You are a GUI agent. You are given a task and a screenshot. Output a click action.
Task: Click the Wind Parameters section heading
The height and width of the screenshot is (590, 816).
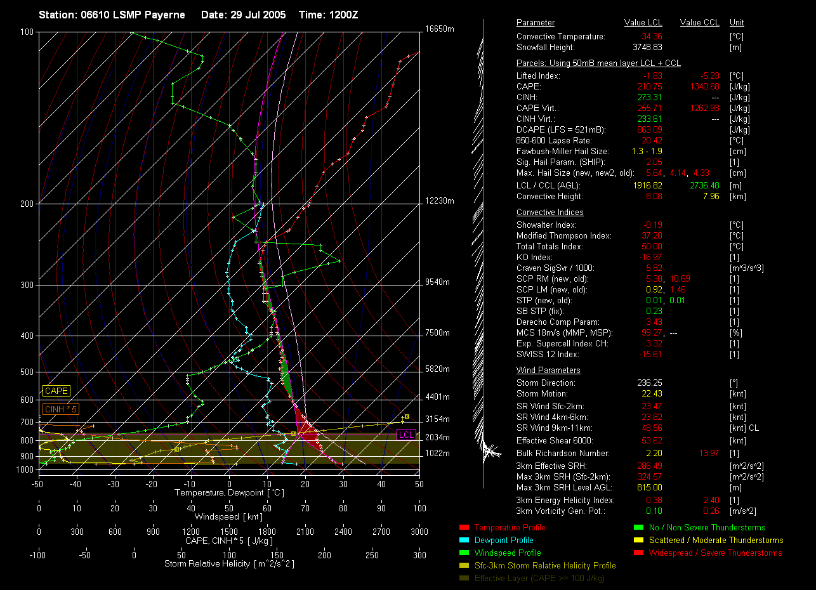548,370
